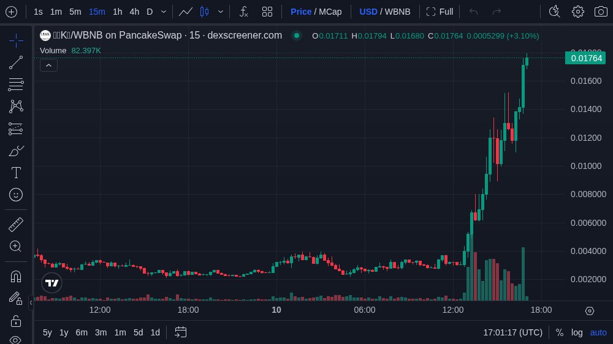Switch to the 1h timeframe

click(x=117, y=12)
